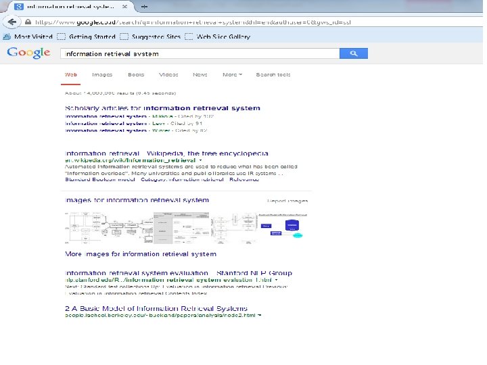Select the Web search tab
The height and width of the screenshot is (365, 487).
71,75
